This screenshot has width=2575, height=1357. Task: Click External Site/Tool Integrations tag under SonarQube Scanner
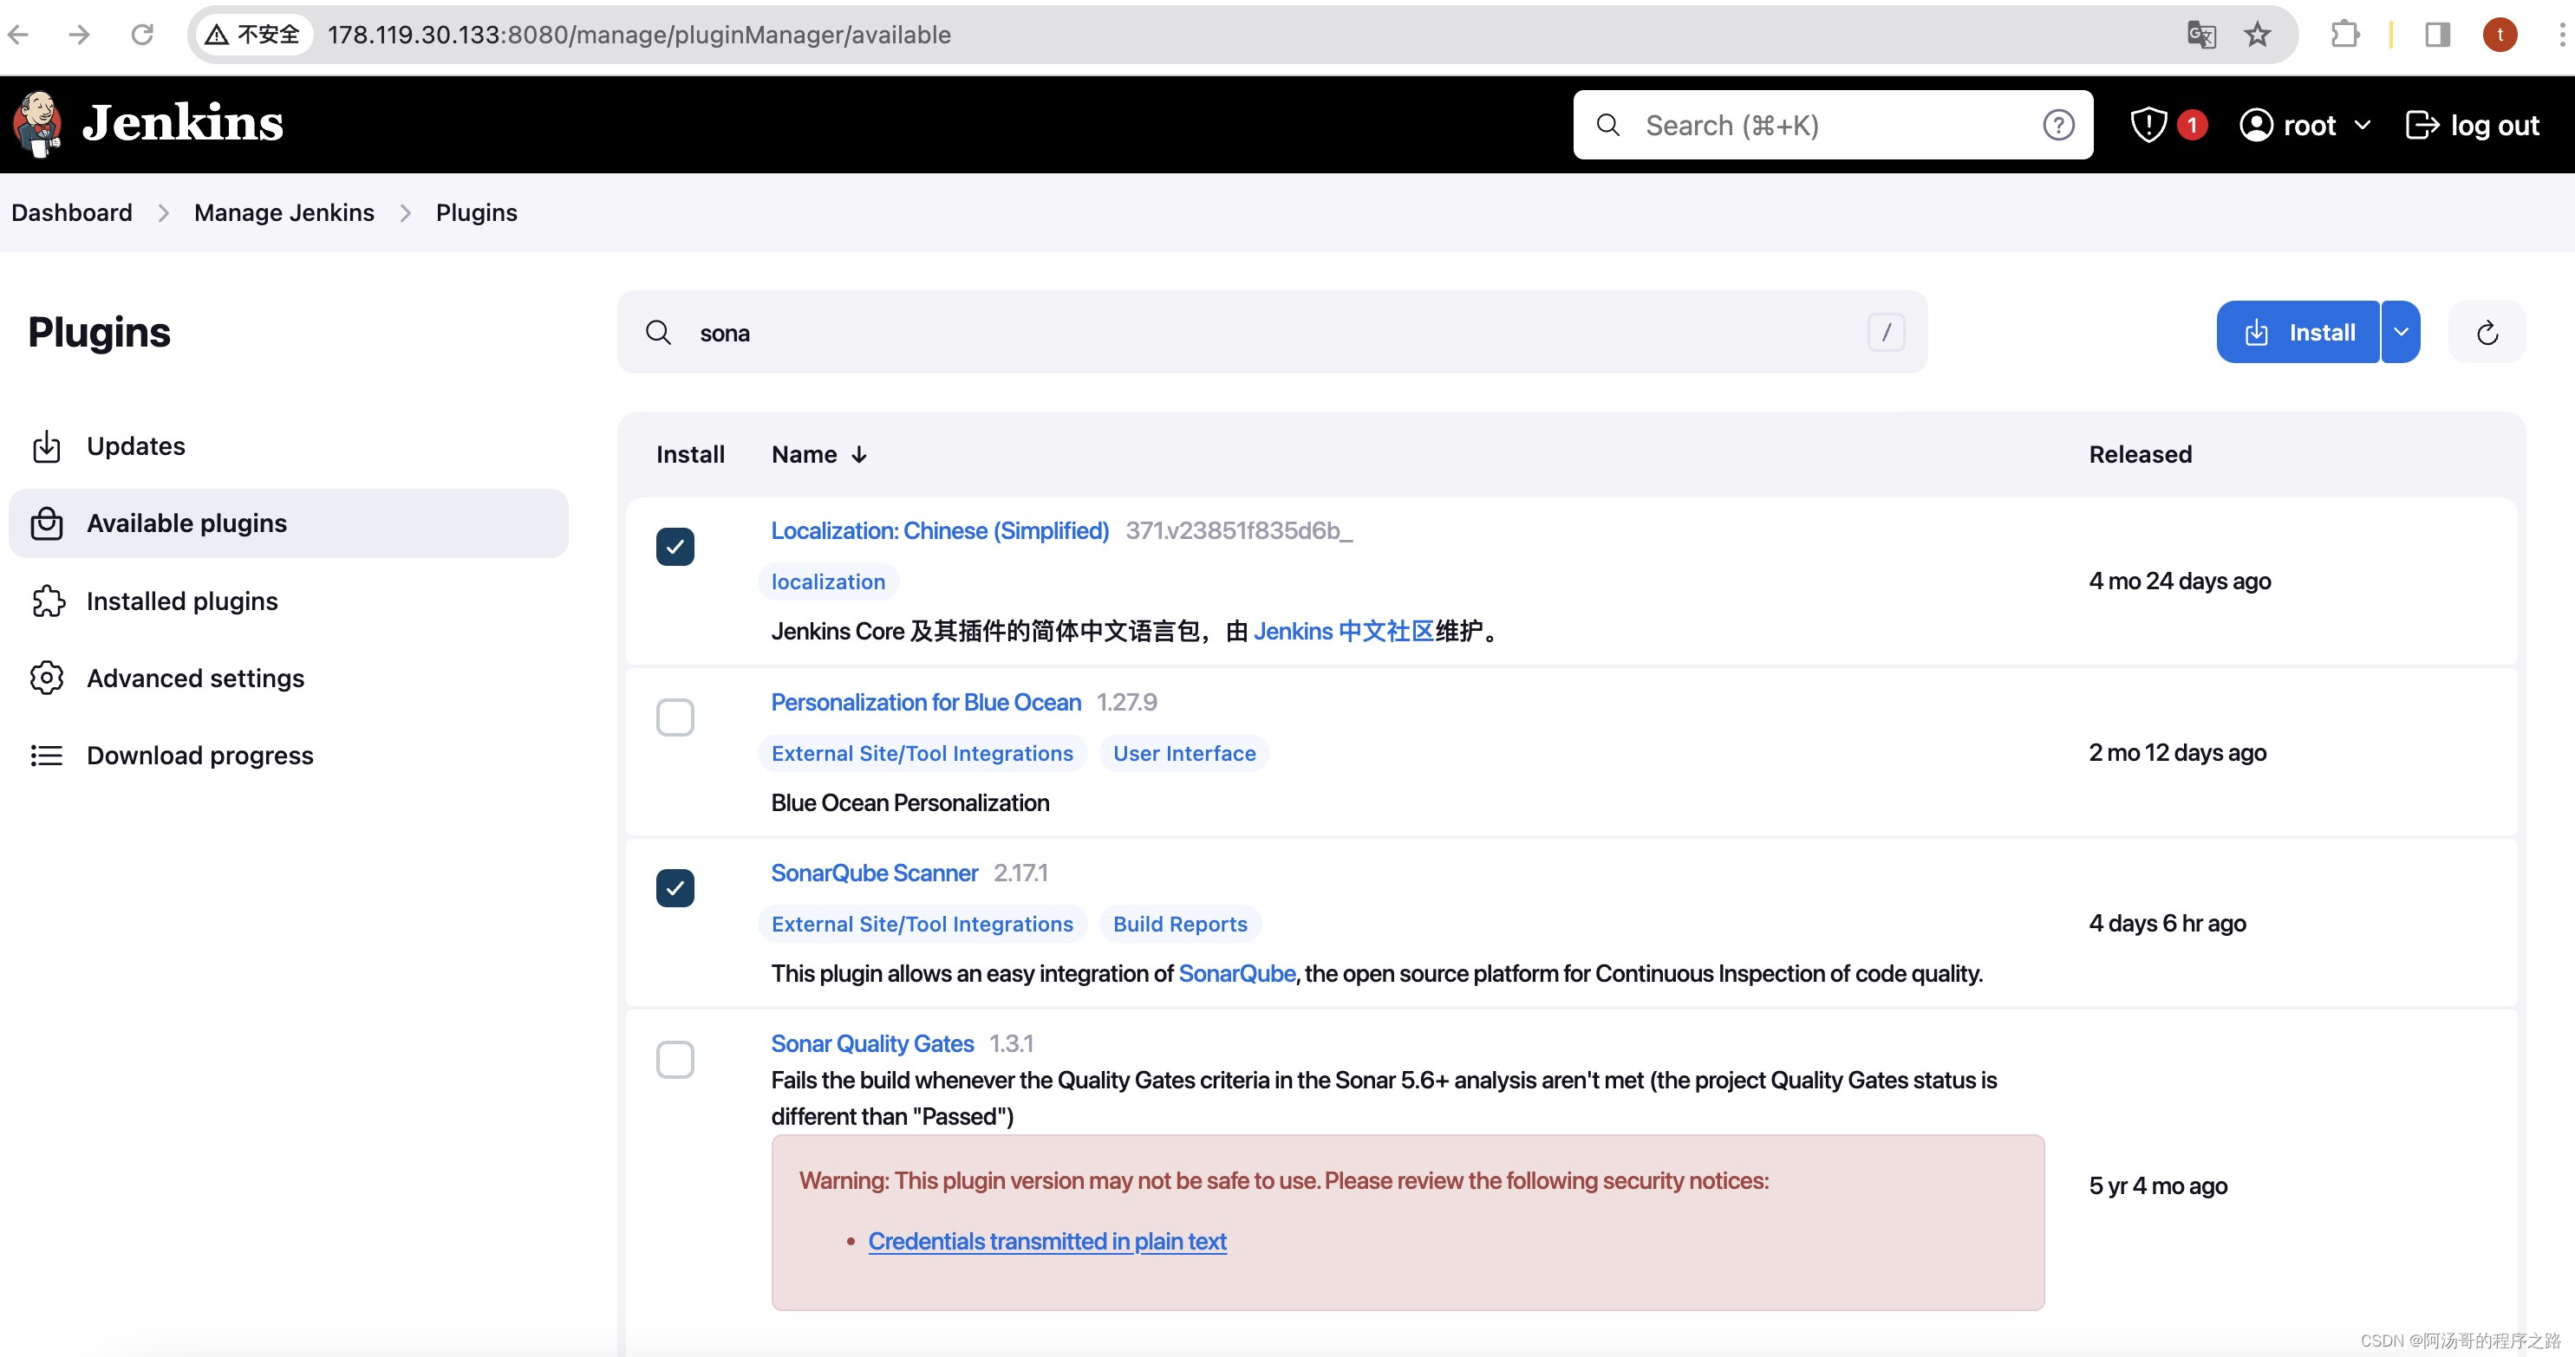[x=922, y=925]
